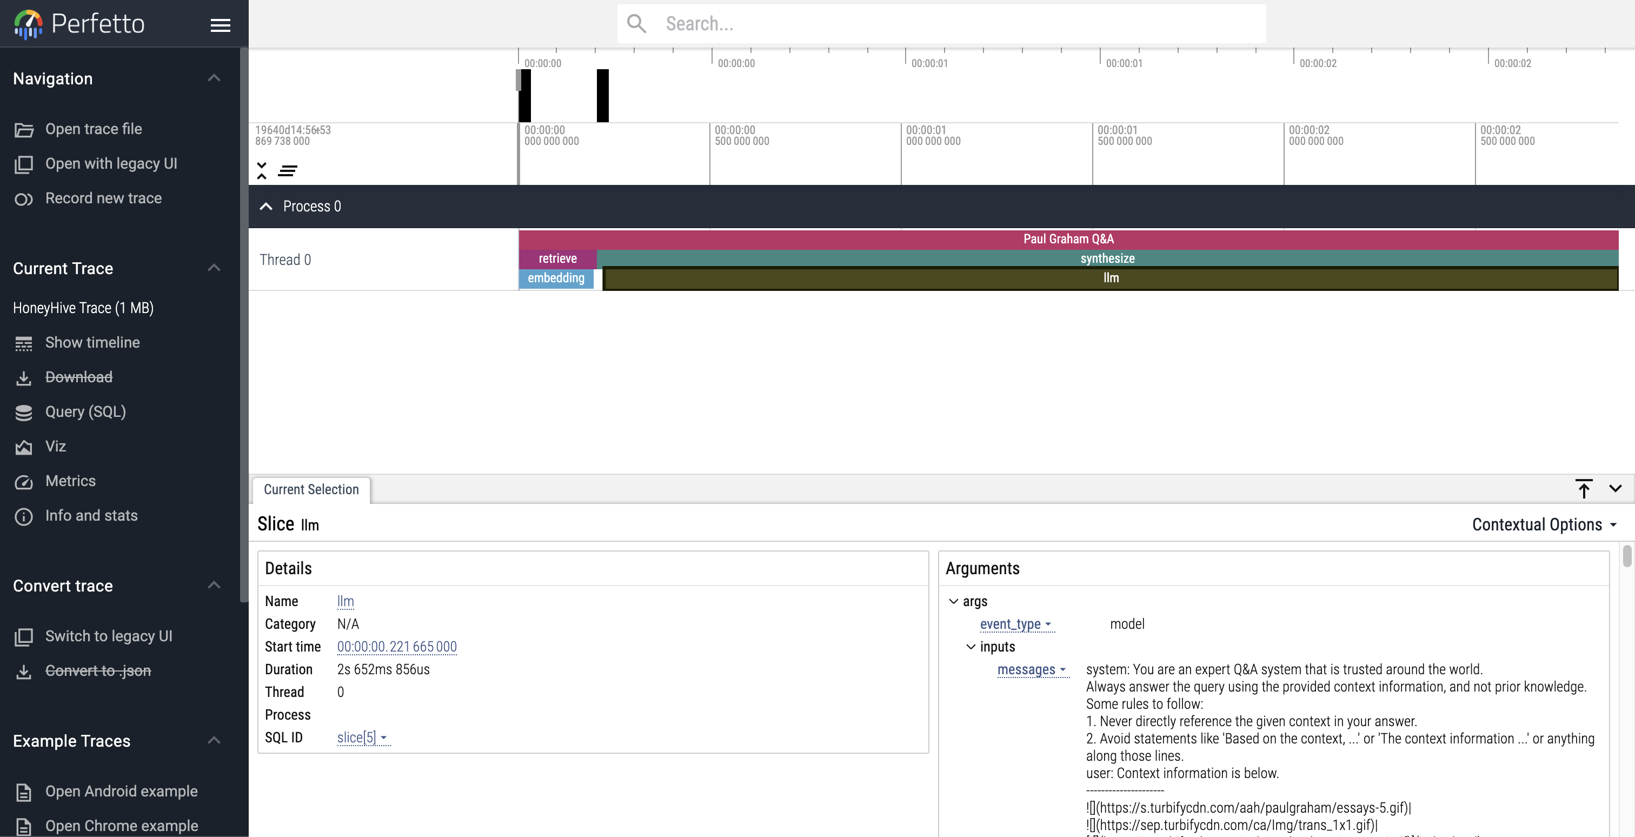Click the Open trace file folder icon
The width and height of the screenshot is (1635, 837).
coord(23,129)
